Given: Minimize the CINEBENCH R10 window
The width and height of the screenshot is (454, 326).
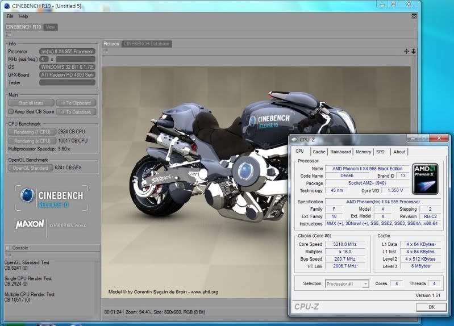Looking at the screenshot, I should [382, 5].
